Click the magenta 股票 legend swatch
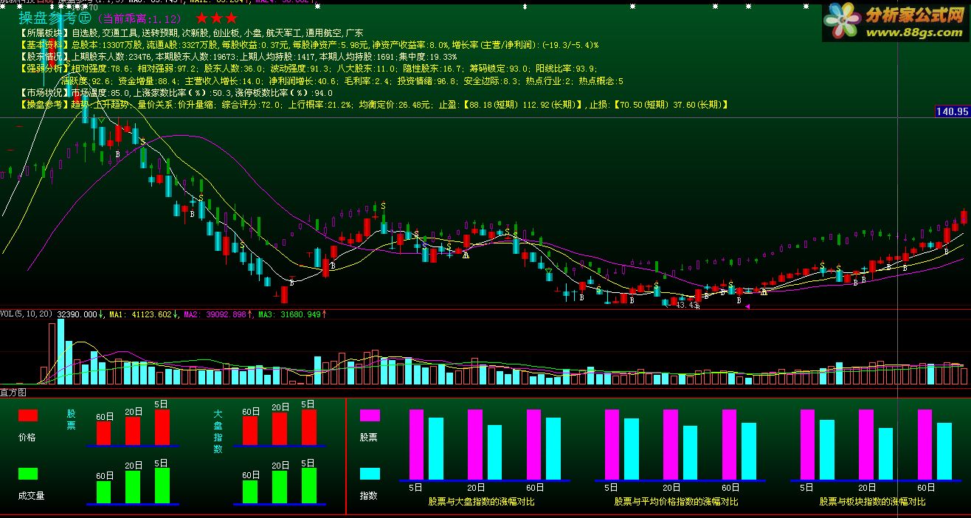The width and height of the screenshot is (971, 518). (370, 415)
